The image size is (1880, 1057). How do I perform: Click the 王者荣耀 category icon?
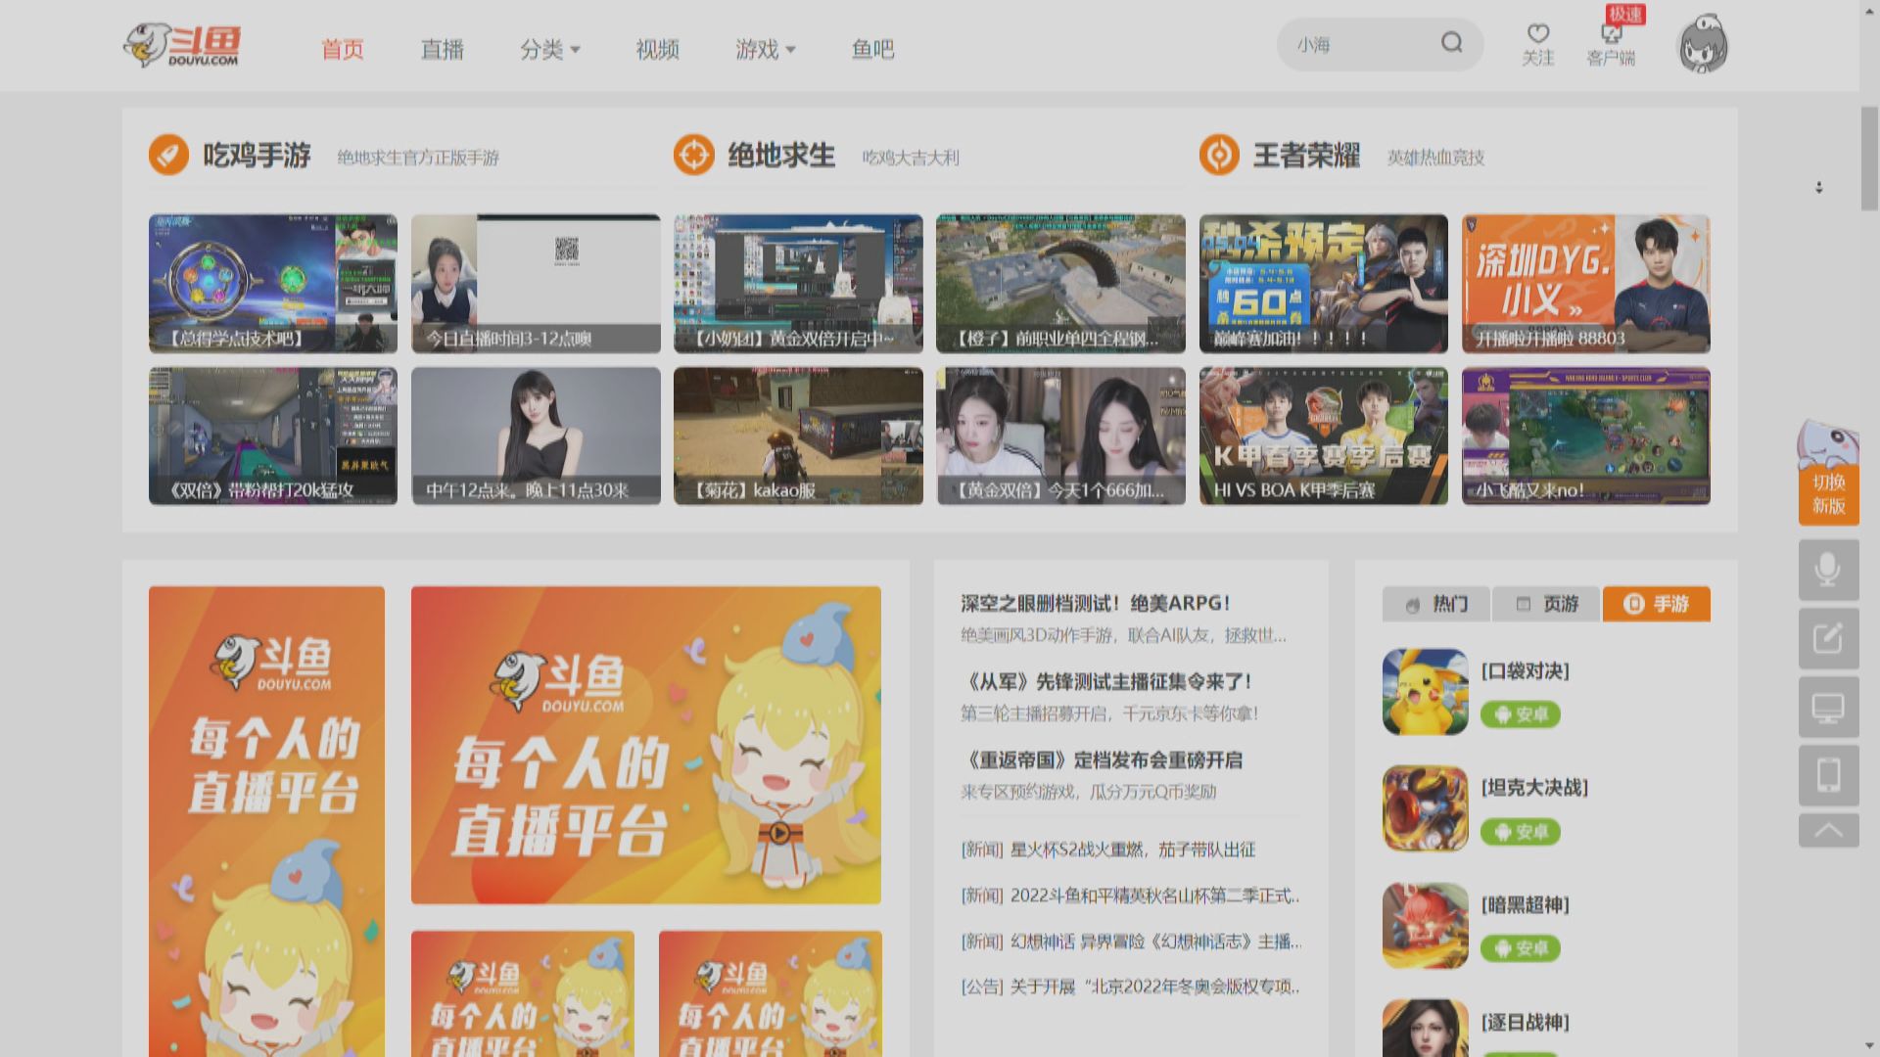pyautogui.click(x=1220, y=155)
